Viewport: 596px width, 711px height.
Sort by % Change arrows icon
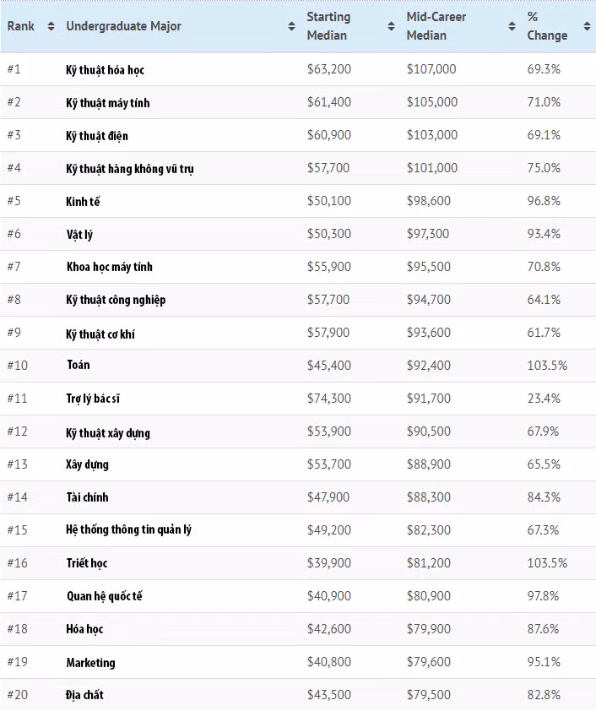pos(587,26)
